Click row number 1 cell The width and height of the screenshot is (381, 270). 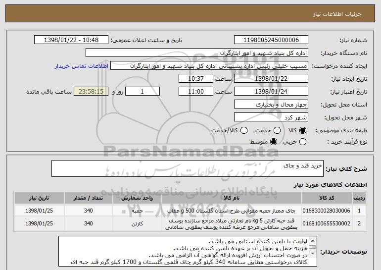[359, 211]
